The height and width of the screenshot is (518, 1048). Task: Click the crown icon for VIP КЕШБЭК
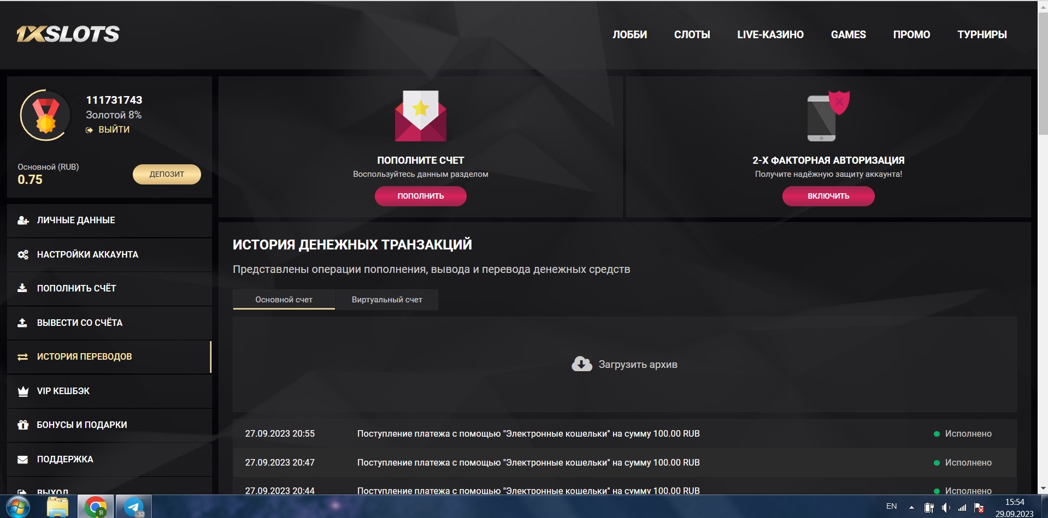23,391
